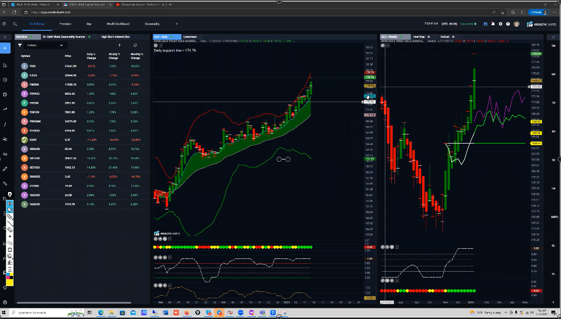
Task: Switch to the Premium workspace tab
Action: pyautogui.click(x=65, y=24)
